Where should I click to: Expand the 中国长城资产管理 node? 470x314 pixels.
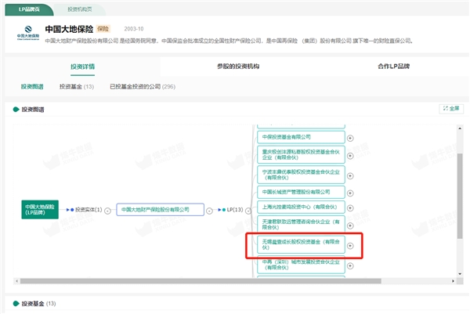pos(350,193)
